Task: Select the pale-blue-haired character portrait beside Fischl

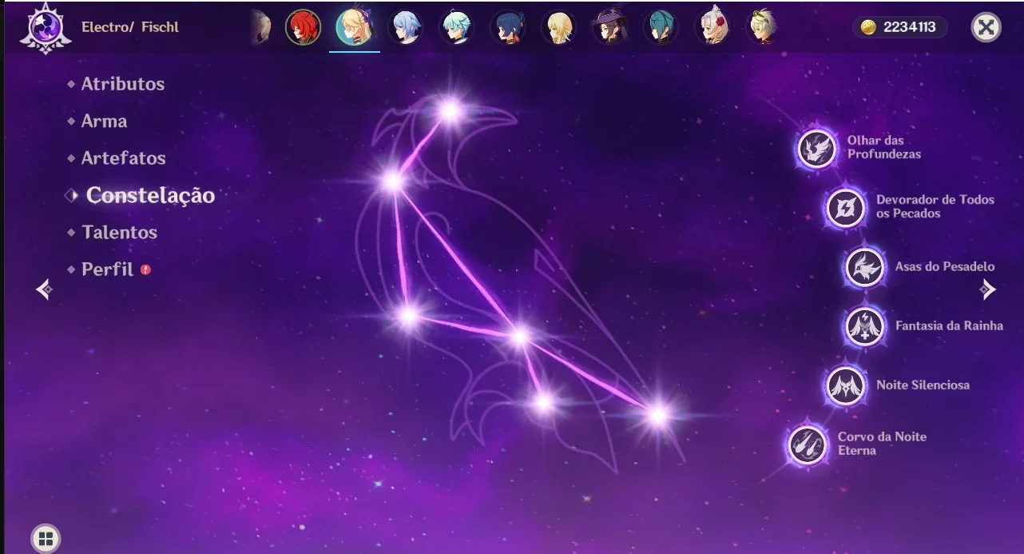Action: pos(405,27)
